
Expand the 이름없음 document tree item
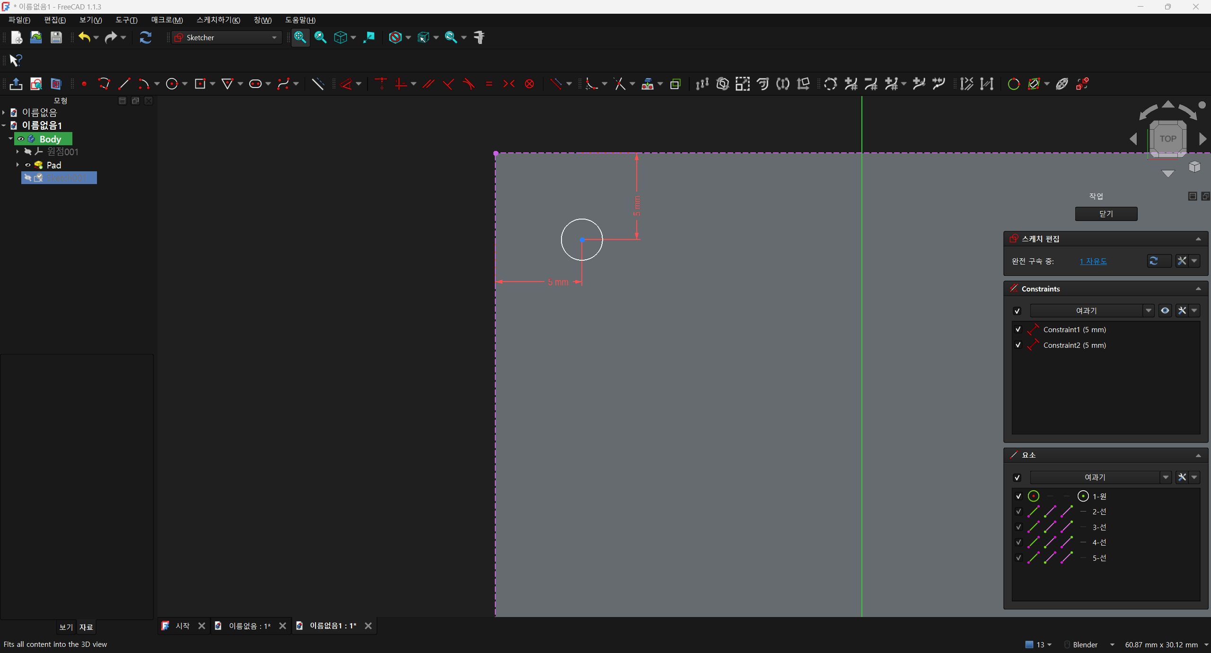pos(4,113)
